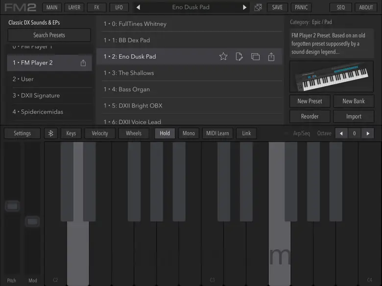Toggle the Hold button
This screenshot has width=382, height=286.
point(165,133)
